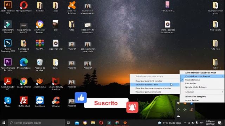Select the fotos folder on desktop
Image resolution: width=225 pixels, height=126 pixels.
point(72,26)
